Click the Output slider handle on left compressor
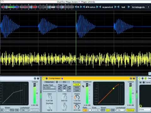 tap(37, 93)
